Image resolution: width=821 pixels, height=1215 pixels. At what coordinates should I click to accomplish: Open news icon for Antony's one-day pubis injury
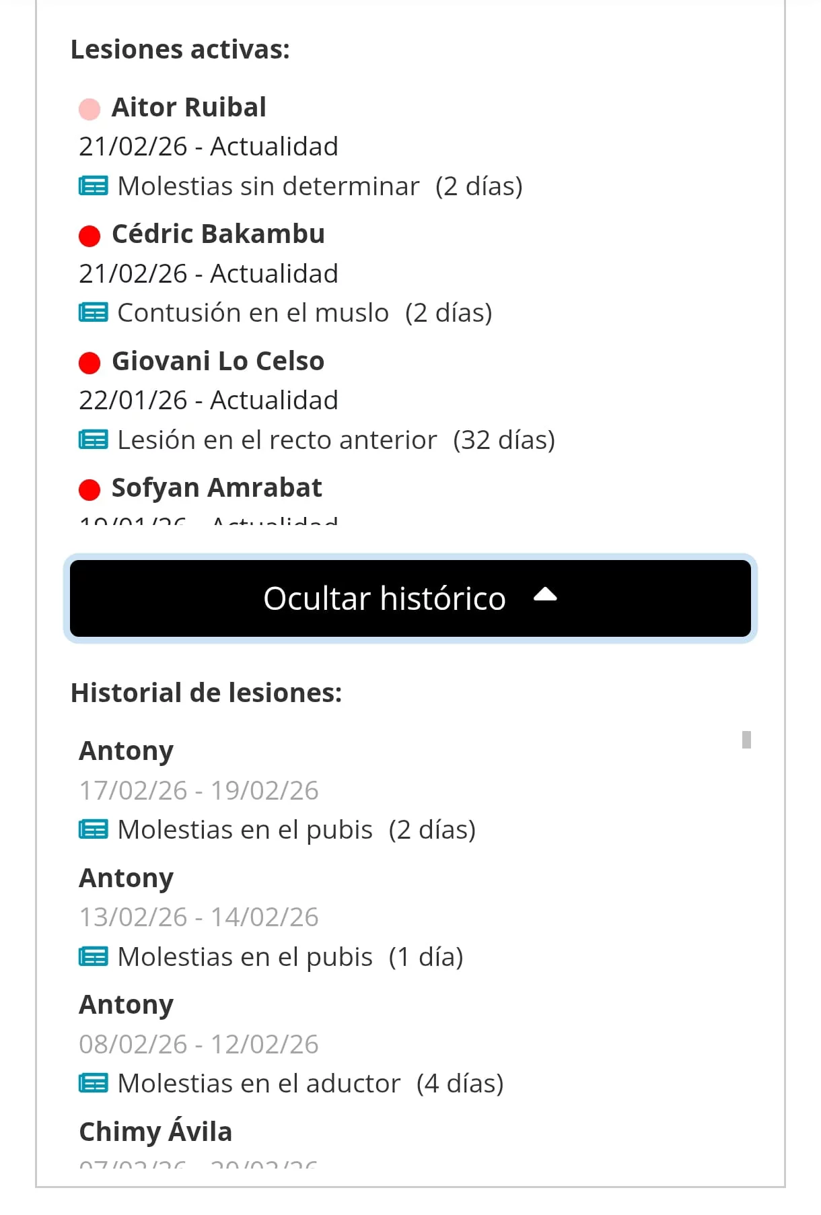pyautogui.click(x=93, y=957)
